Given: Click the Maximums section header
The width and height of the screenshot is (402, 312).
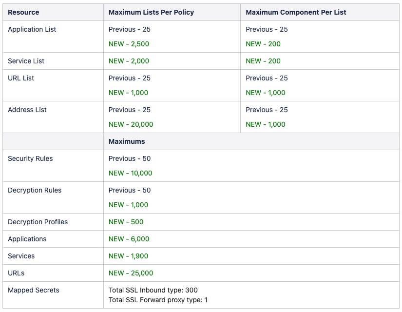Looking at the screenshot, I should coord(127,141).
